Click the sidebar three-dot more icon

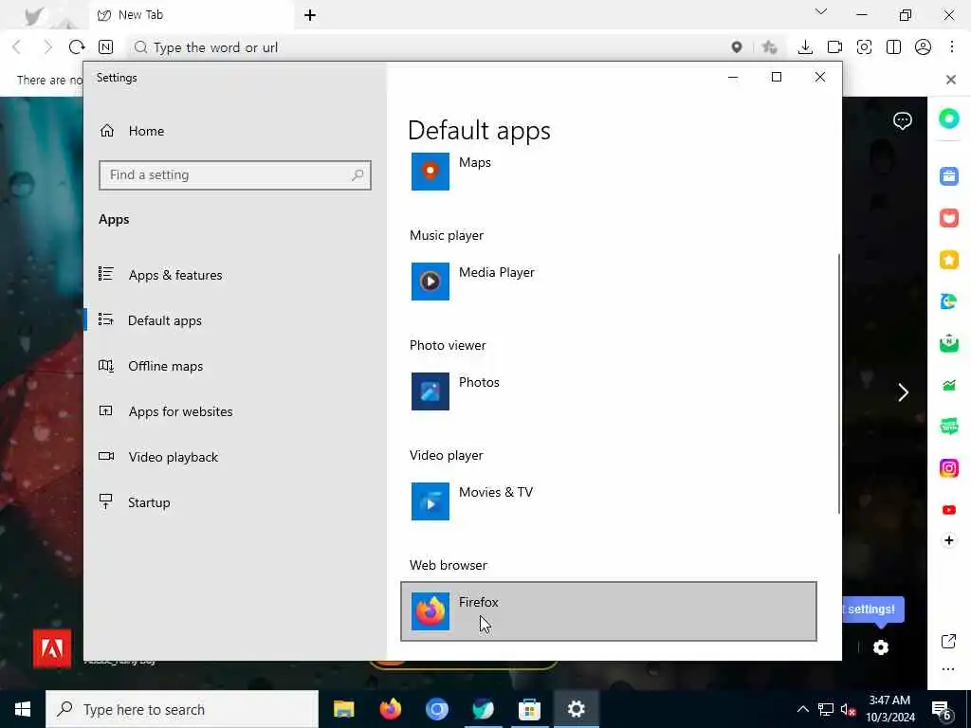[948, 669]
